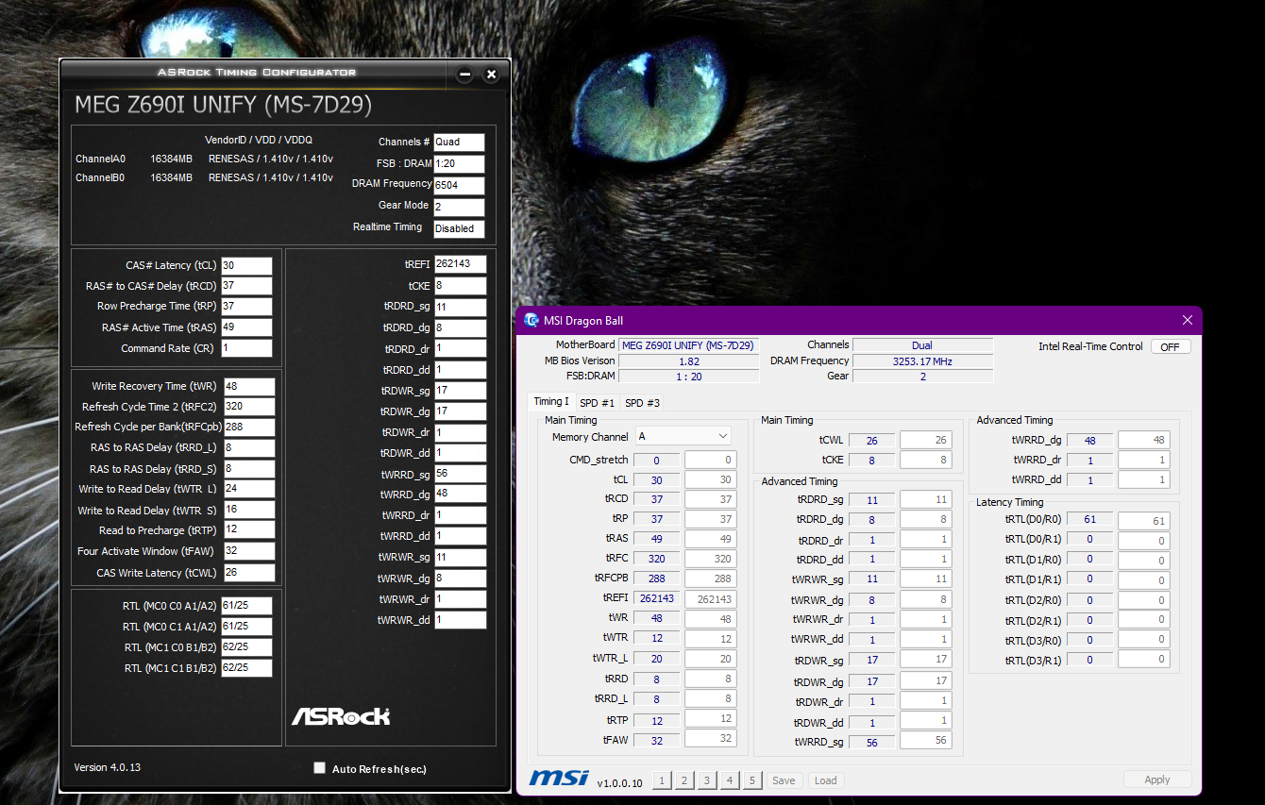Click the Channels # field in ASRock Configurator
This screenshot has width=1265, height=805.
click(459, 142)
